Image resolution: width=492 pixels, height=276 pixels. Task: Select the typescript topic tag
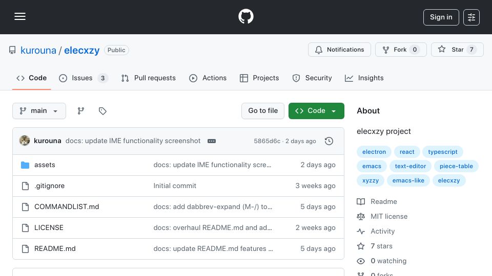[443, 152]
